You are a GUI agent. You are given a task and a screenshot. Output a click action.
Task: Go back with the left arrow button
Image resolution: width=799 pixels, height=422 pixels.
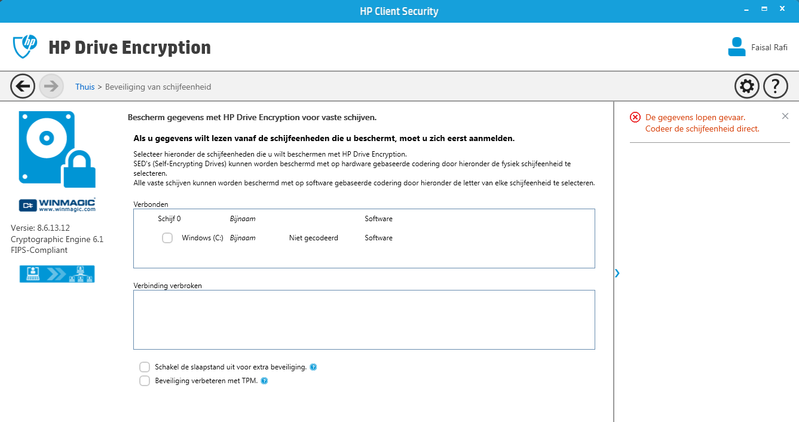coord(23,87)
